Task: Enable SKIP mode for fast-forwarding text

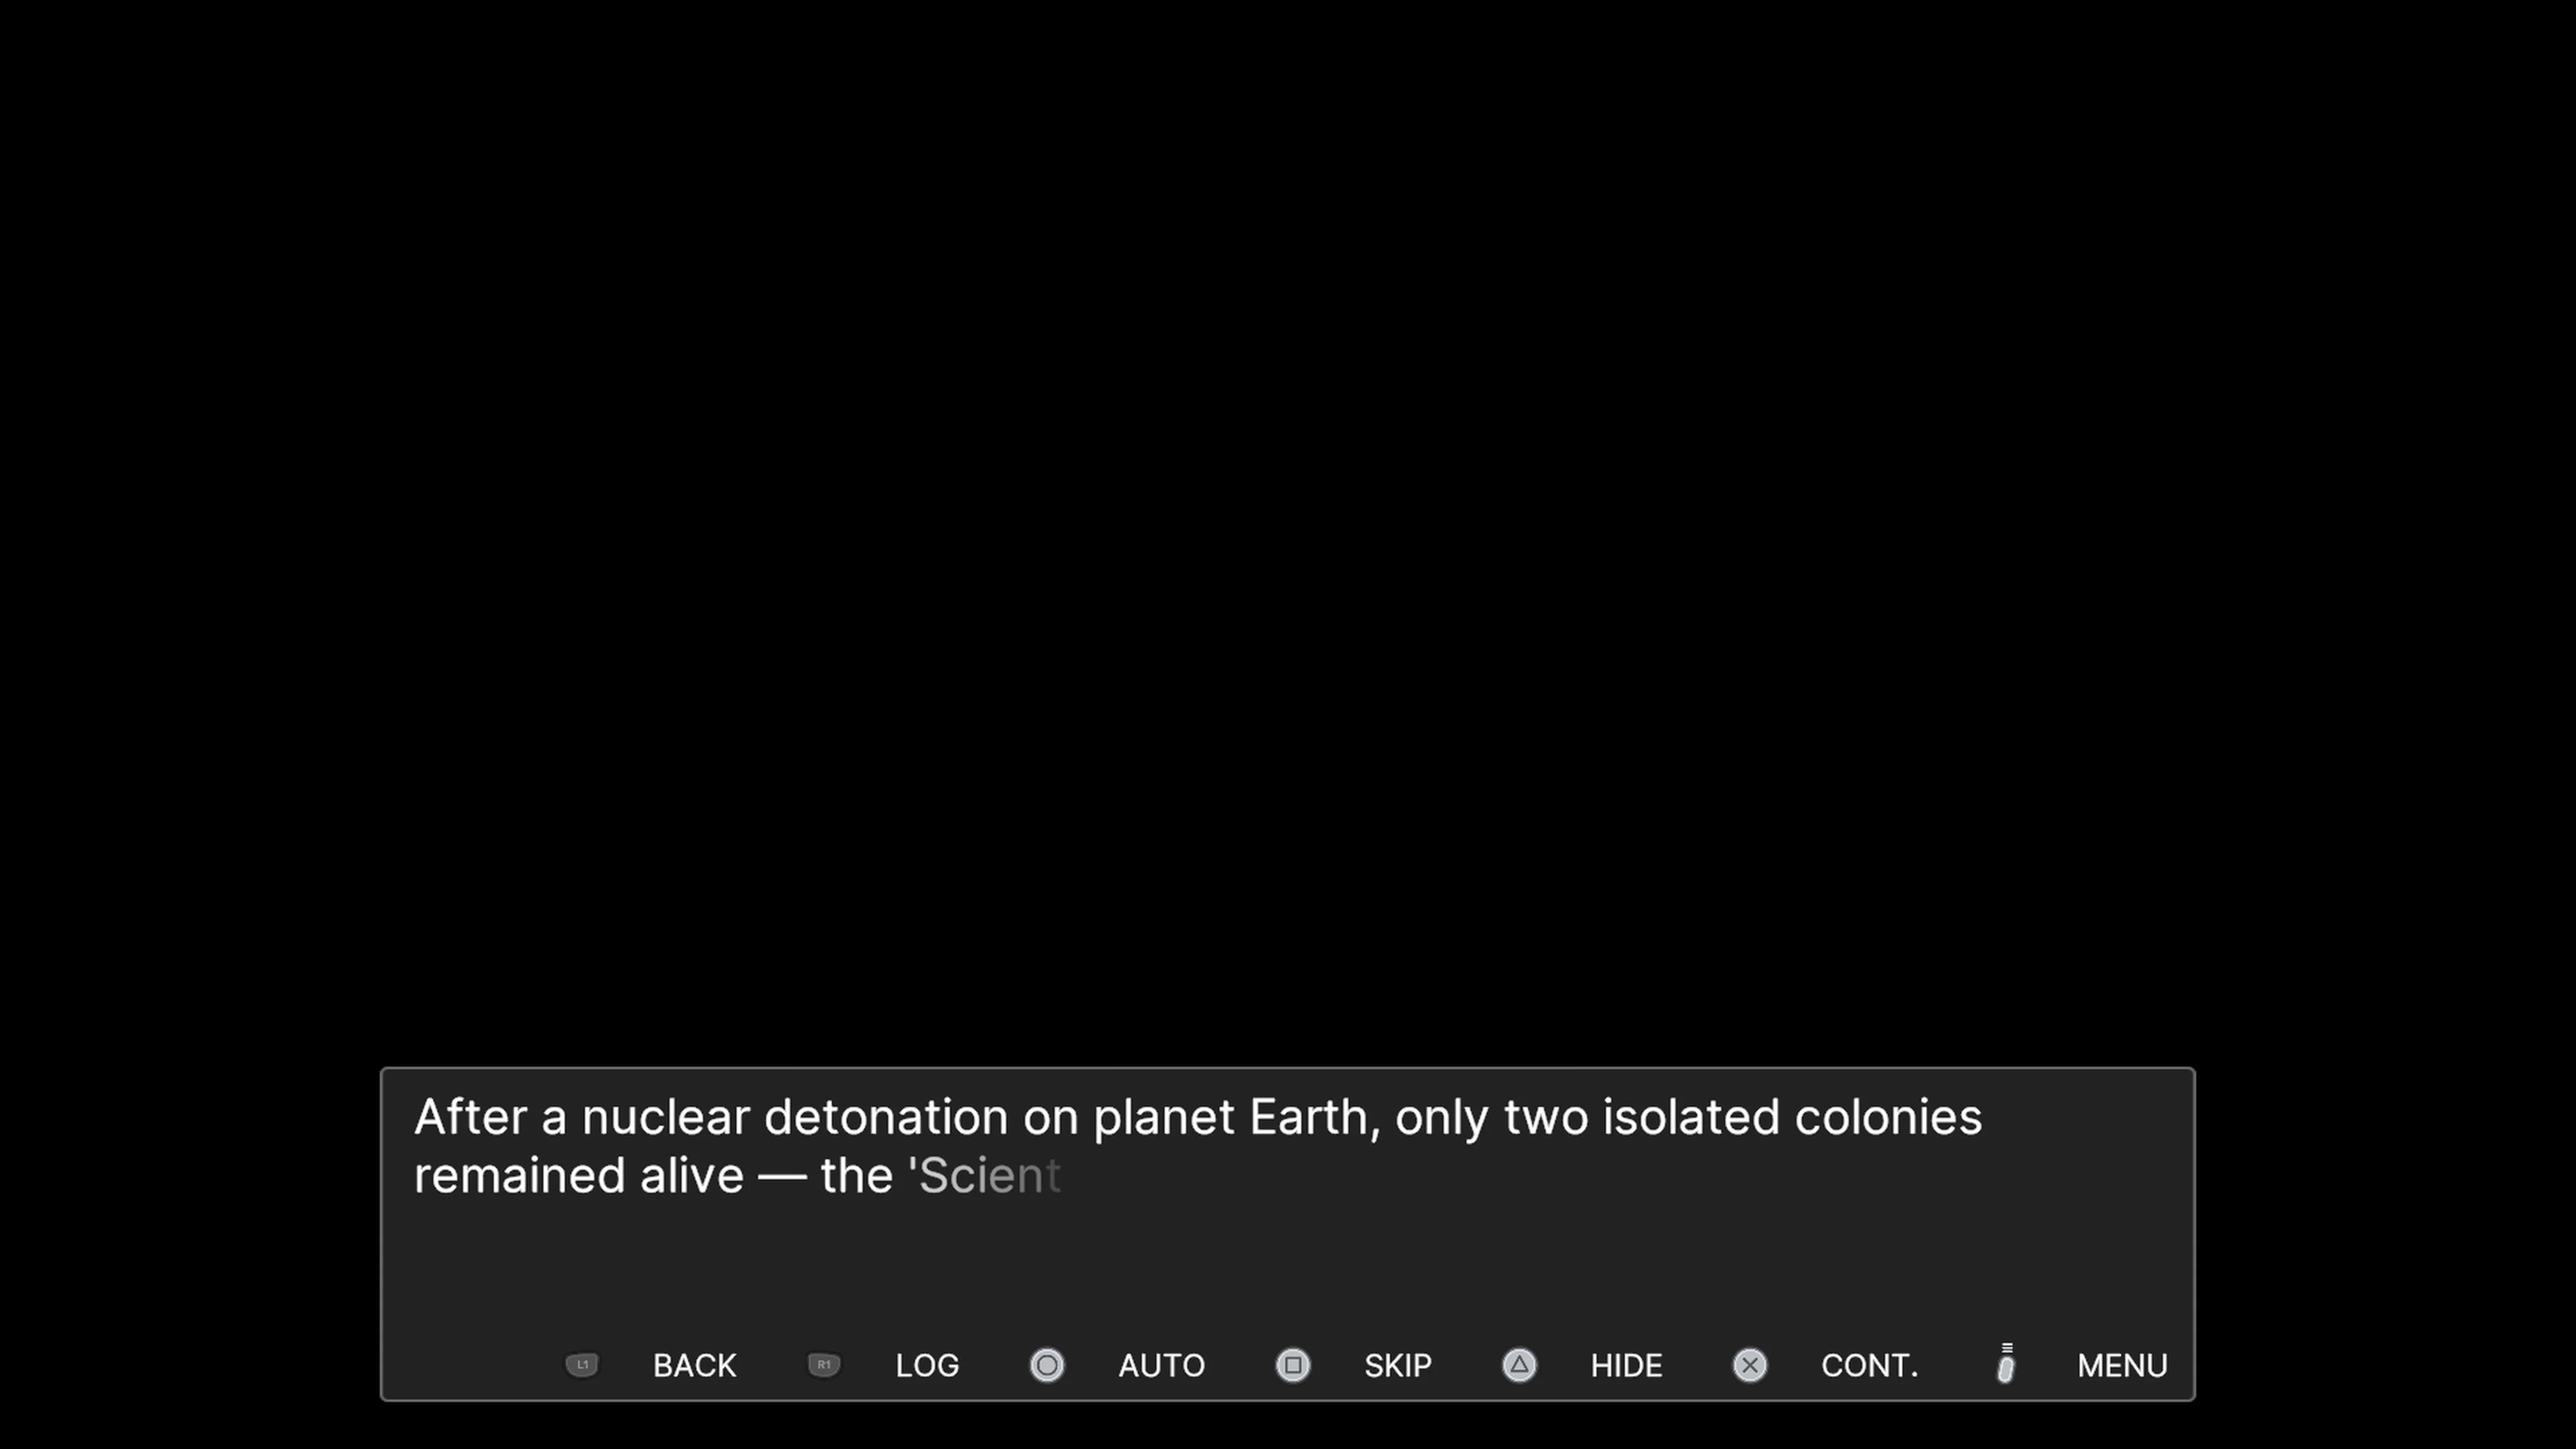Action: click(x=1397, y=1365)
